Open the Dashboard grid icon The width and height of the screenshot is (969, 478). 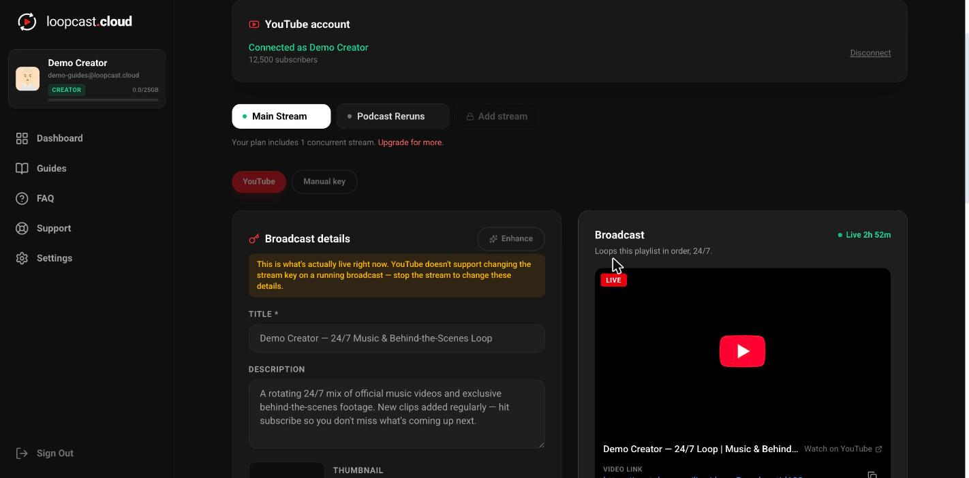22,138
